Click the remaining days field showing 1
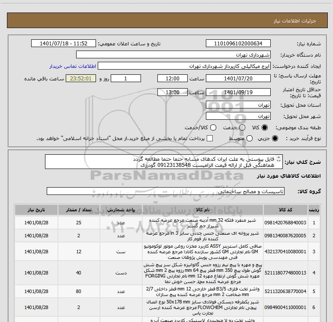The height and width of the screenshot is (322, 333). (x=126, y=78)
